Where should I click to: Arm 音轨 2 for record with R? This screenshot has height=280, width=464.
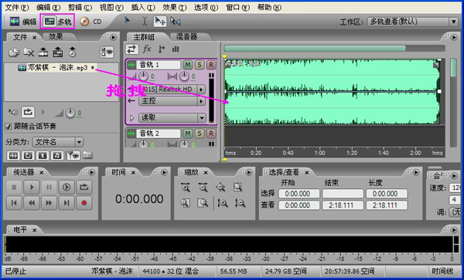tap(211, 133)
